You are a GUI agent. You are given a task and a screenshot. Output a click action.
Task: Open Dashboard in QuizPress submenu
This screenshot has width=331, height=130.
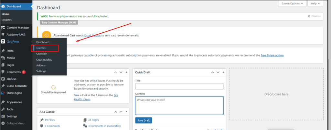pyautogui.click(x=43, y=42)
